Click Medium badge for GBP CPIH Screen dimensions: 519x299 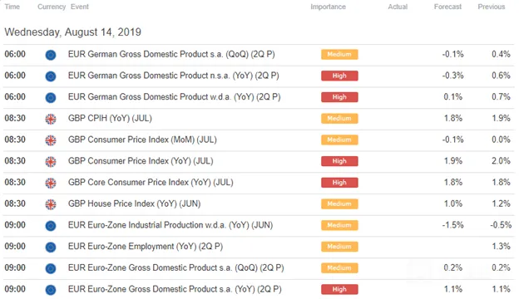[x=339, y=118]
